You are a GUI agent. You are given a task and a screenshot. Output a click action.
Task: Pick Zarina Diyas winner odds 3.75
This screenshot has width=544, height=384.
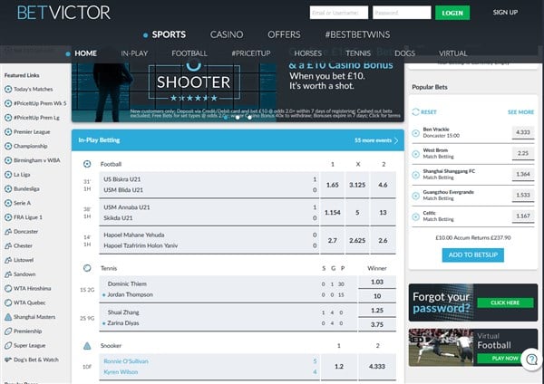pos(377,325)
